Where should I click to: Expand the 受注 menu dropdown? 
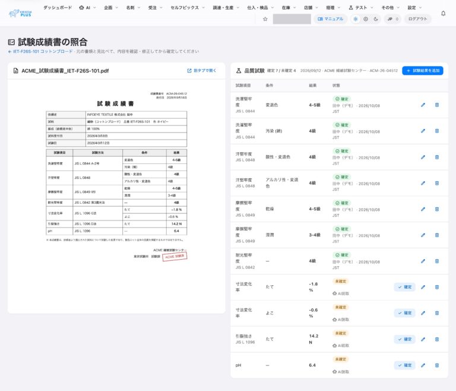(x=155, y=8)
